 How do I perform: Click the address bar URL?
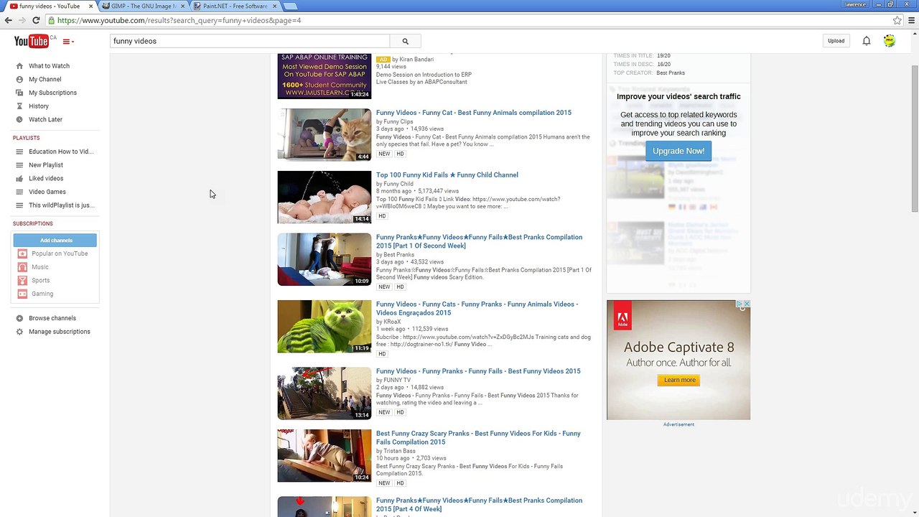pos(179,20)
